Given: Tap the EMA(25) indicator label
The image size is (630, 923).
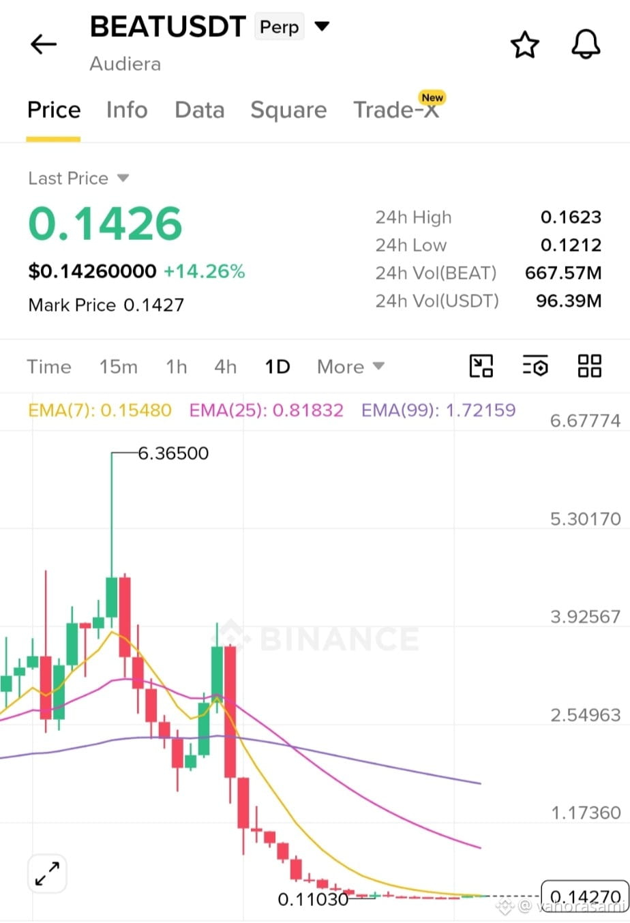Looking at the screenshot, I should 267,410.
